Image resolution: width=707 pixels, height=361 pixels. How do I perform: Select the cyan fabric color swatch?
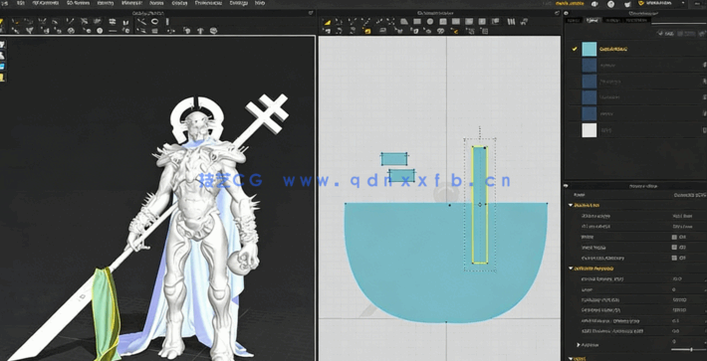click(589, 49)
